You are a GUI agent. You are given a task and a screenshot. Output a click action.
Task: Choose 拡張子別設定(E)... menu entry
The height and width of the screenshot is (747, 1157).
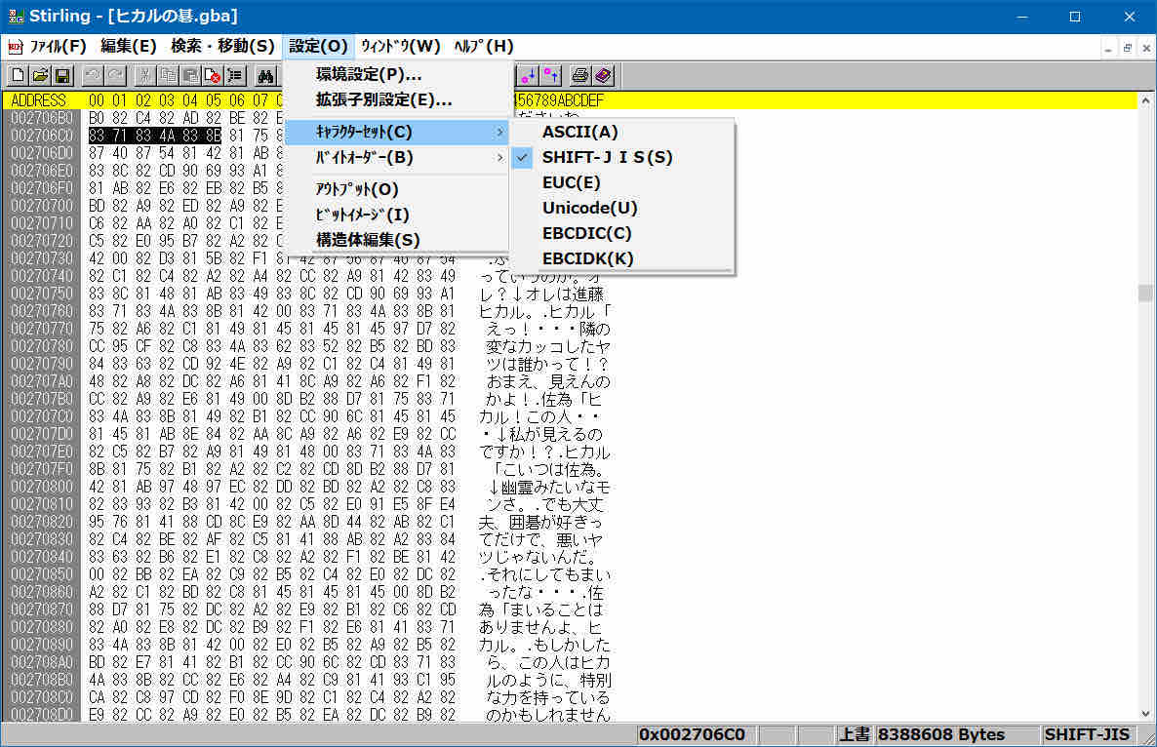click(x=397, y=99)
